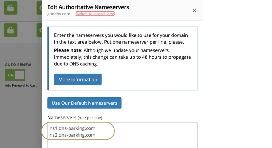
Task: Click the lower green lock icon
Action: [11, 30]
